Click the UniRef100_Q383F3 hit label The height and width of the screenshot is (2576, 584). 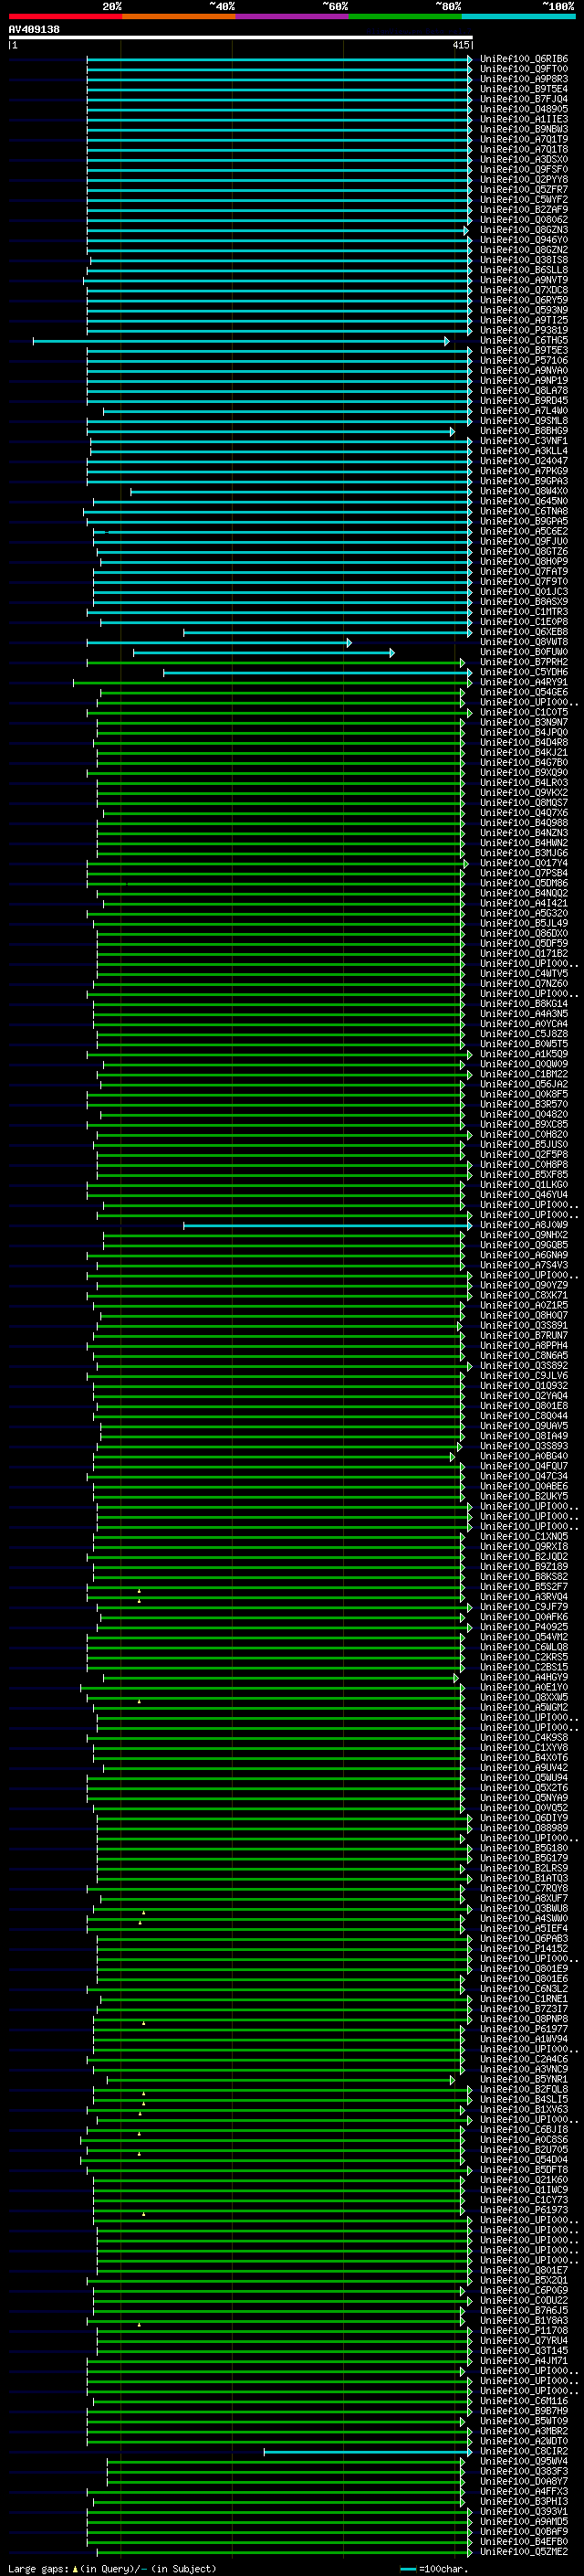coord(524,2471)
